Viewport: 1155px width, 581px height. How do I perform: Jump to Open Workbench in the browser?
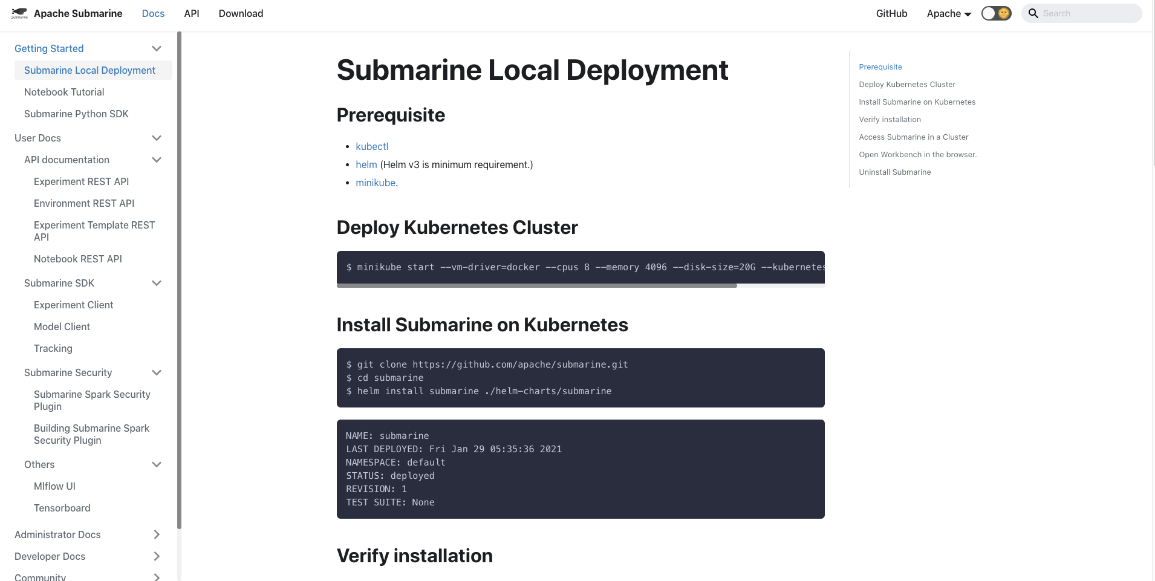(x=918, y=155)
